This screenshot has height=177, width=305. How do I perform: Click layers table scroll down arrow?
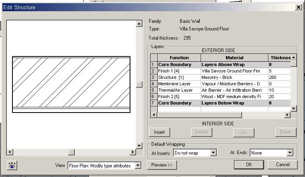point(293,109)
